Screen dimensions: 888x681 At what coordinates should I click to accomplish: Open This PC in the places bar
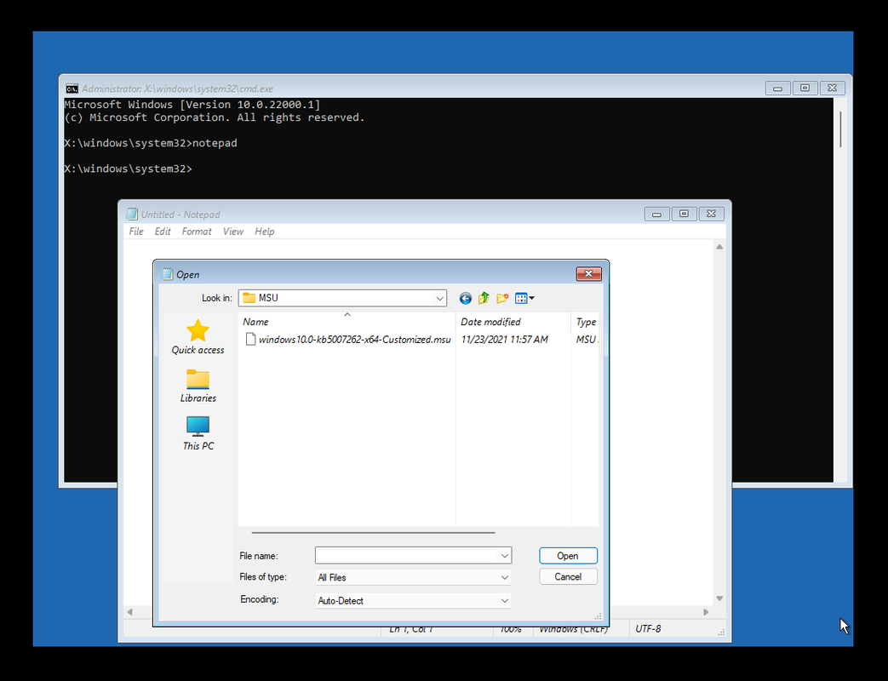[x=198, y=433]
